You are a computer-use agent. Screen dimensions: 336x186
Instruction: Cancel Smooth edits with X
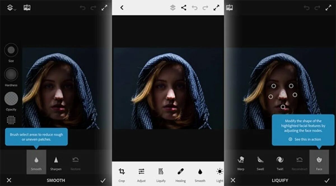9,180
